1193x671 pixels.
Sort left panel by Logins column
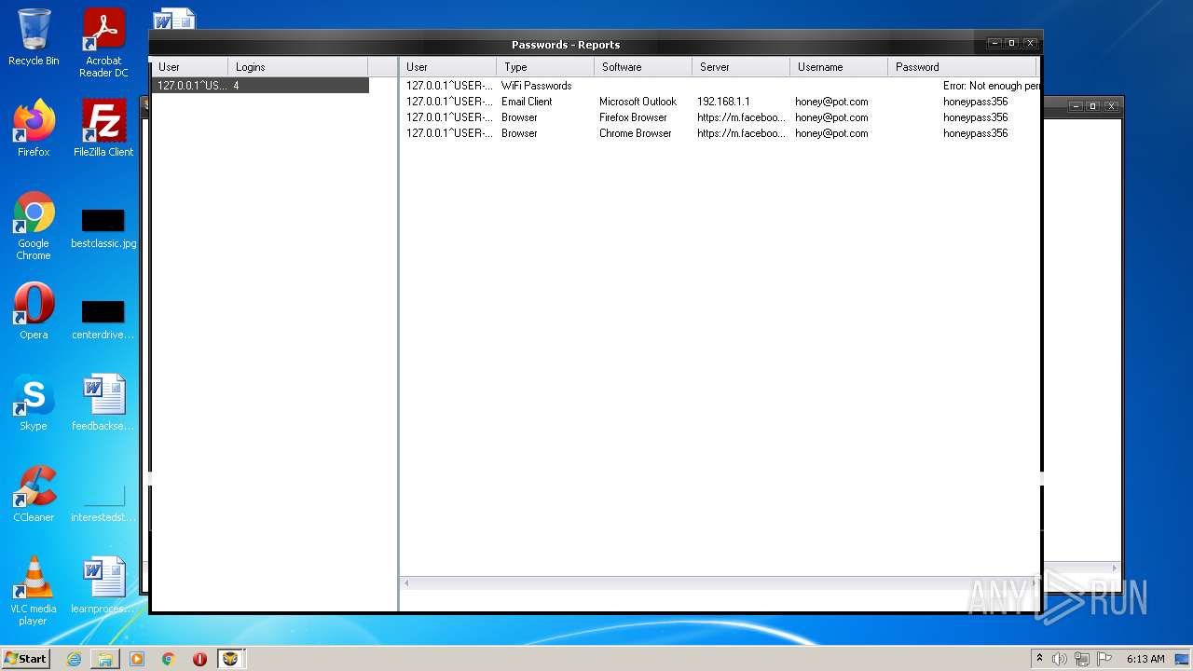(x=298, y=67)
